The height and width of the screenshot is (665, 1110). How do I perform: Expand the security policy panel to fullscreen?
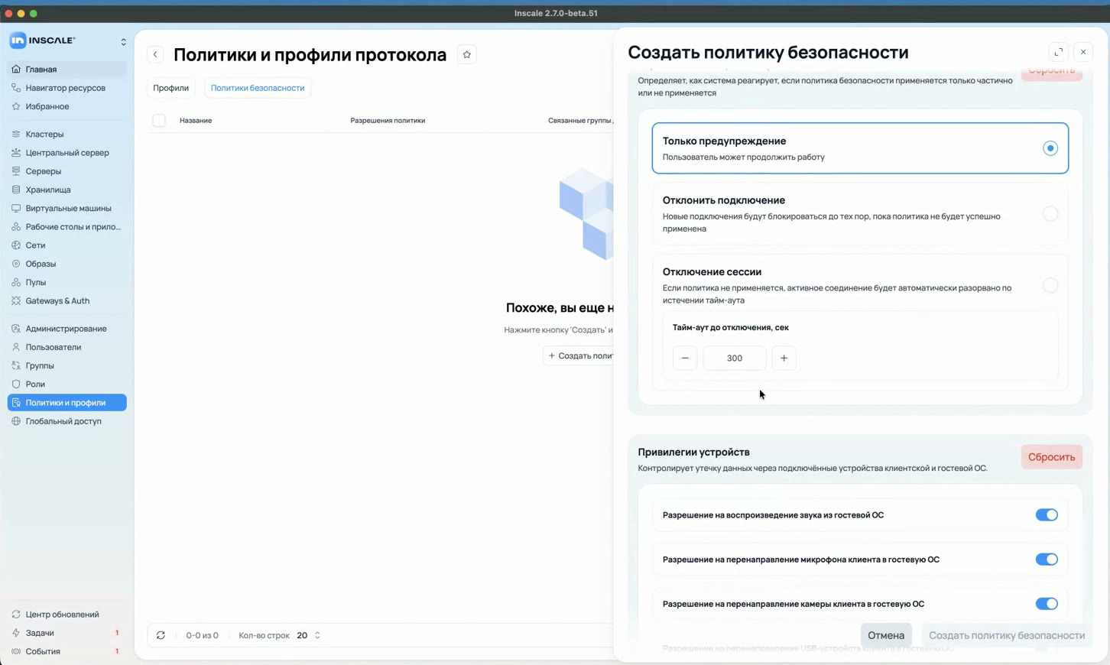coord(1059,52)
